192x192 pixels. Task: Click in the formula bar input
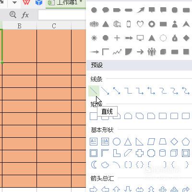[x=62, y=15]
